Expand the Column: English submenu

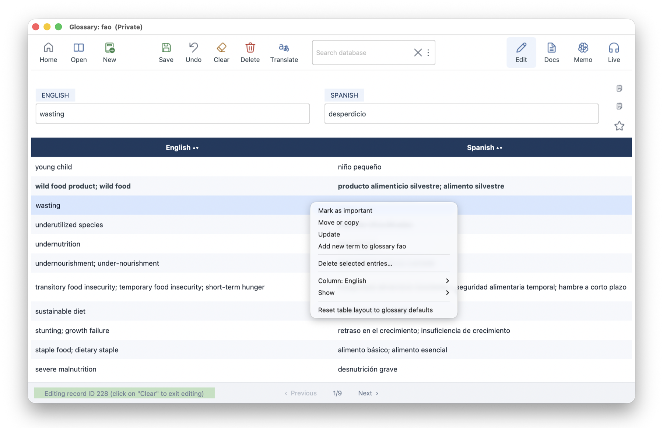point(384,281)
